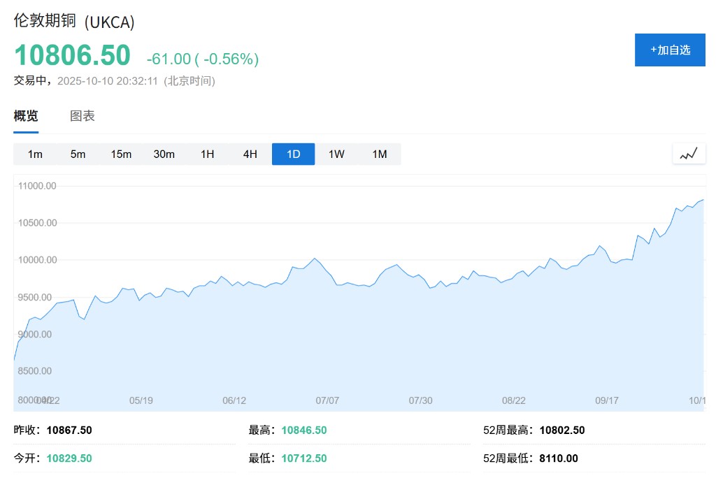The image size is (716, 485).
Task: Click the 52周最高 value 10802.50
Action: pyautogui.click(x=562, y=430)
